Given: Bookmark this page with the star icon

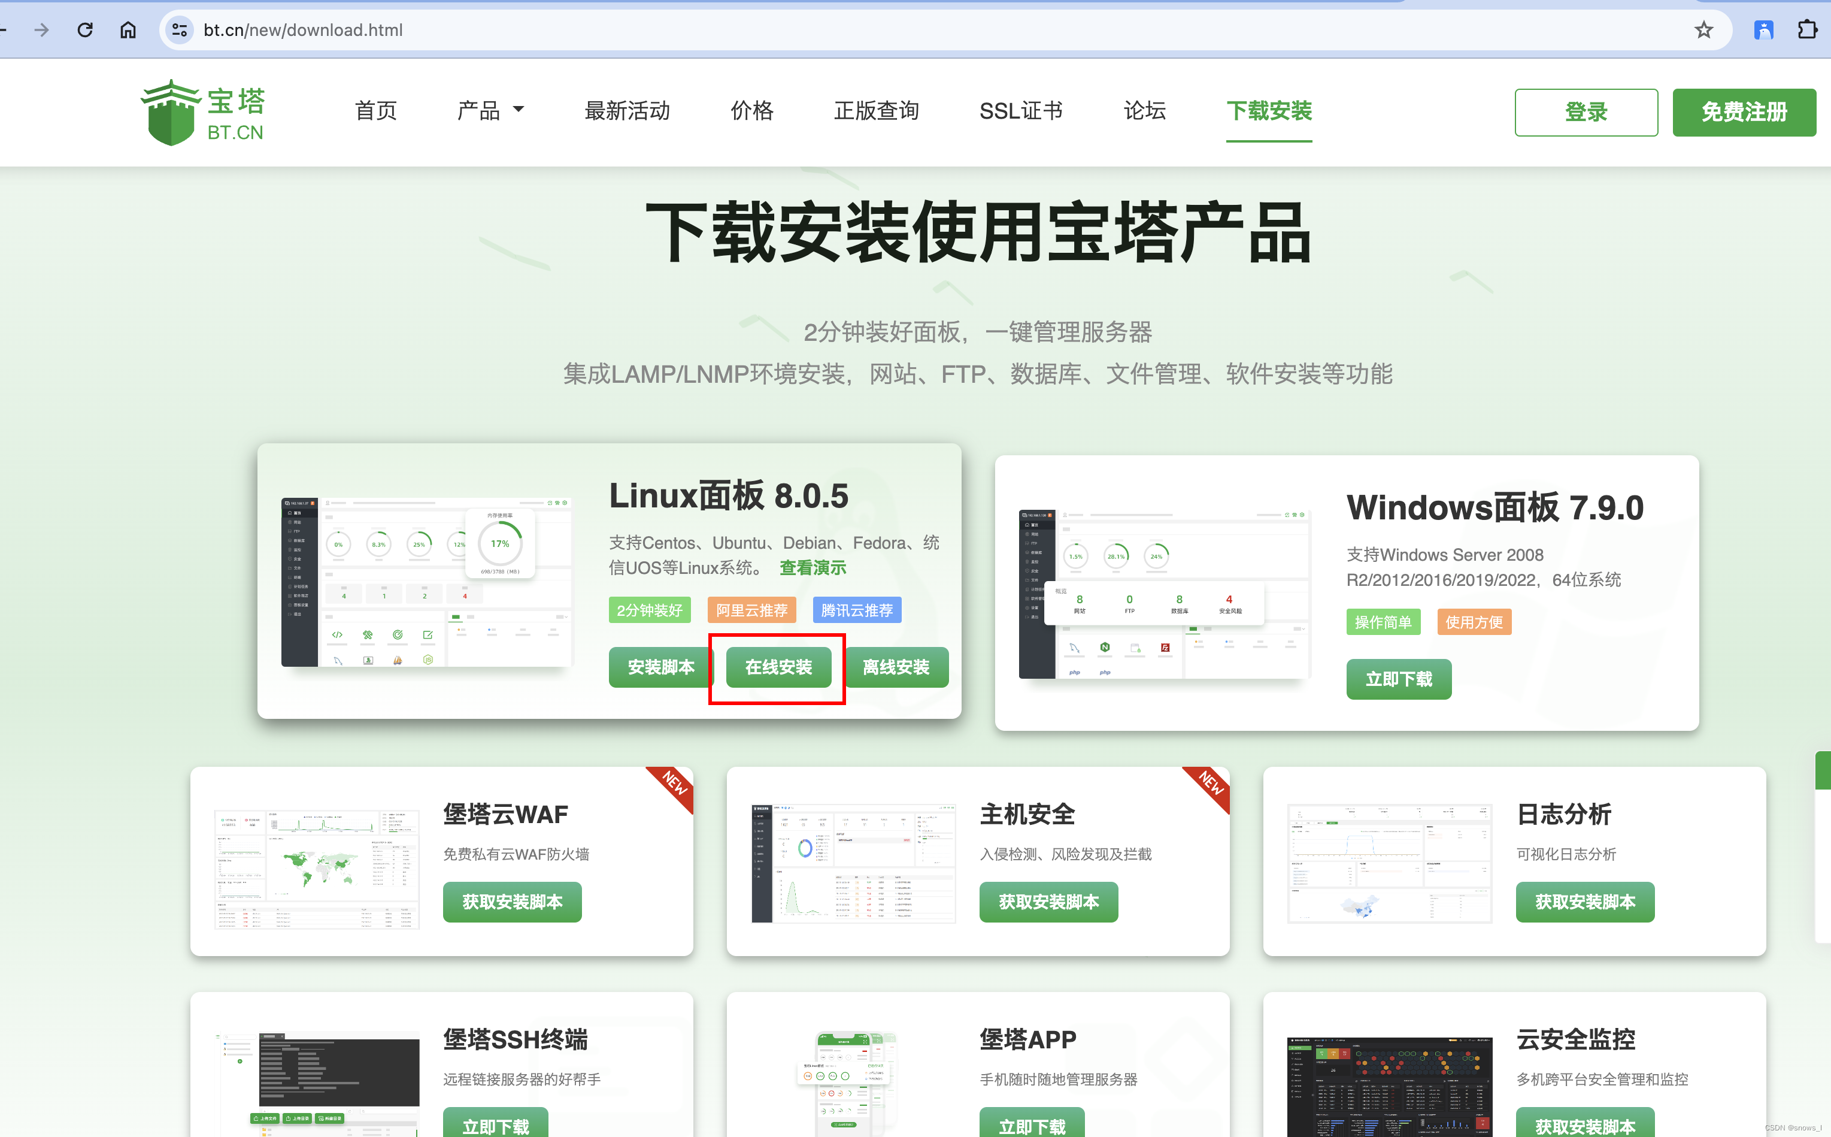Looking at the screenshot, I should 1703,30.
